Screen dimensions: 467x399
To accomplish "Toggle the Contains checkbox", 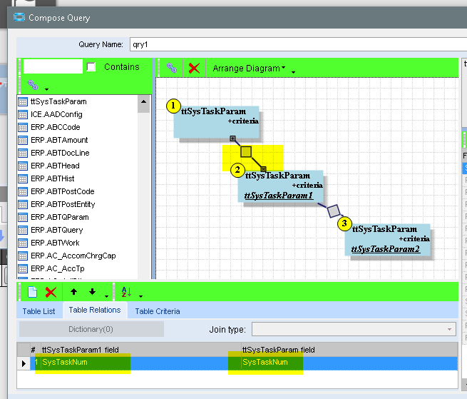I will click(91, 67).
